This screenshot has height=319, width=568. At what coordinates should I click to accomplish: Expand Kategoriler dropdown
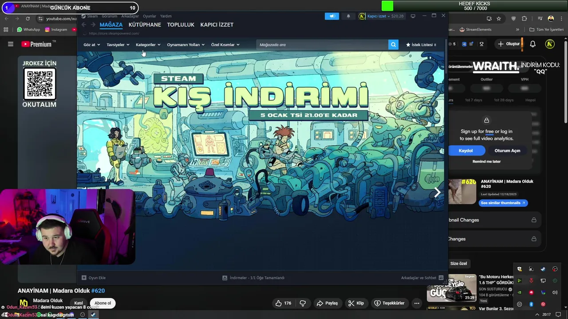pos(148,45)
